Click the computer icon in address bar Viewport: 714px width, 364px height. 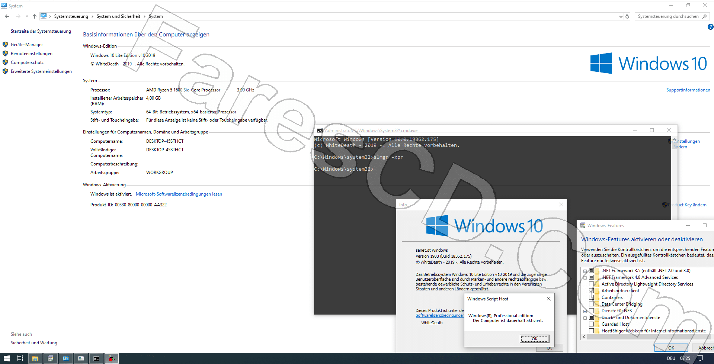[x=44, y=16]
